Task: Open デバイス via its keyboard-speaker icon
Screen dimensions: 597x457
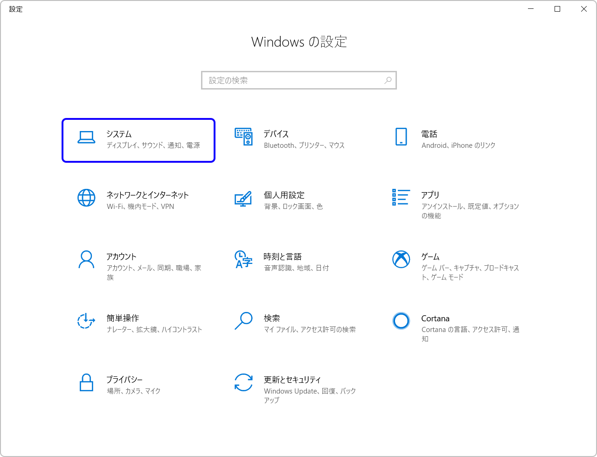Action: 243,137
